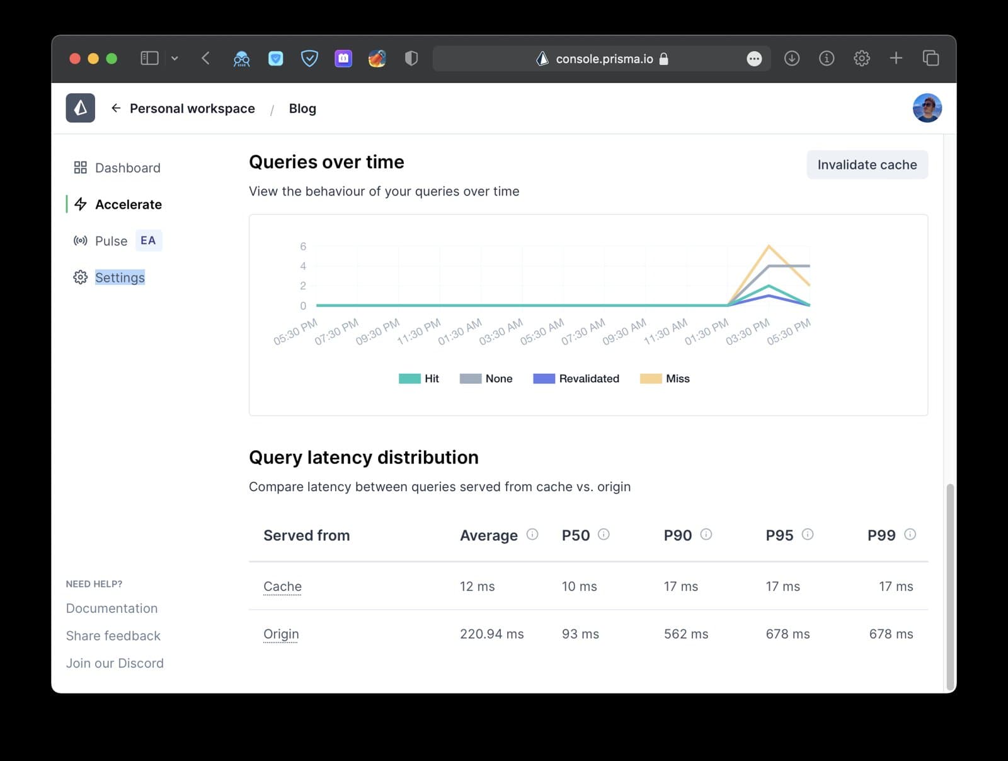This screenshot has height=761, width=1008.
Task: Click the back arrow beside Personal workspace
Action: pyautogui.click(x=116, y=108)
